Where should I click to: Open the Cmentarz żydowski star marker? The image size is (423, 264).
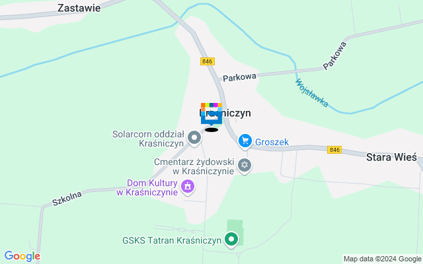pyautogui.click(x=245, y=166)
